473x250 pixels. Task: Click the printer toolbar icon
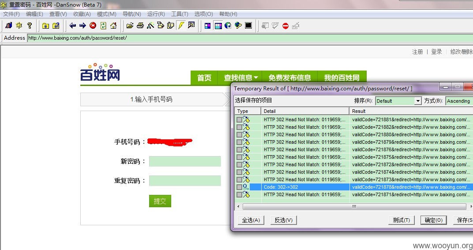point(140,26)
